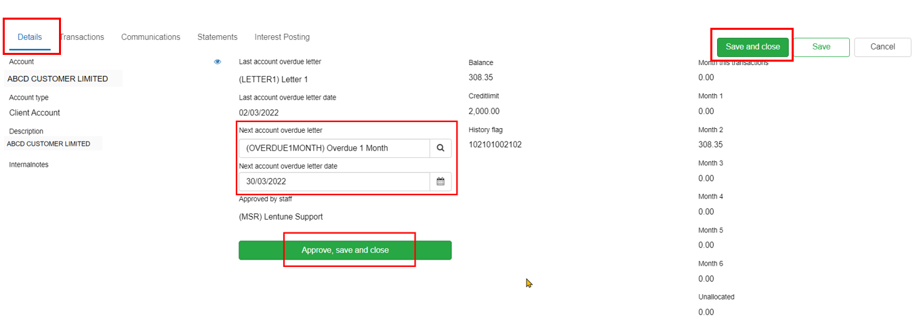Click the Client Account type value
The height and width of the screenshot is (328, 915).
click(35, 112)
